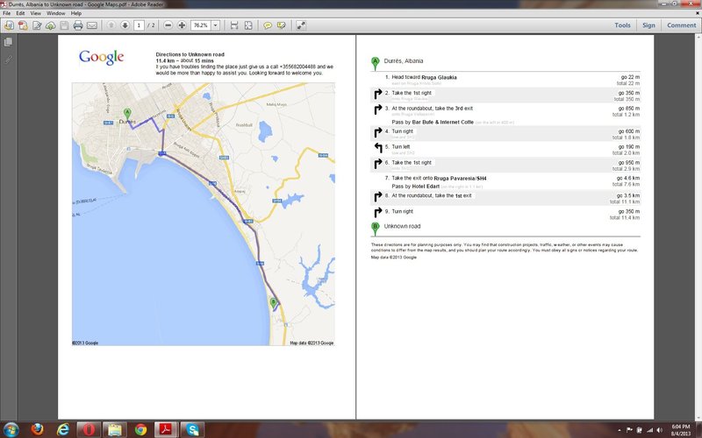Click the route map image
The image size is (702, 438).
[204, 214]
